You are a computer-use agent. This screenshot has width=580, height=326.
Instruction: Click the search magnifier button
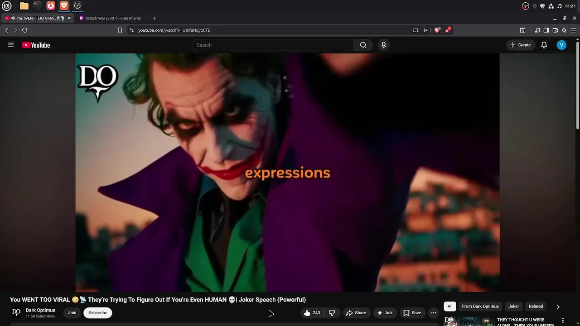(363, 45)
